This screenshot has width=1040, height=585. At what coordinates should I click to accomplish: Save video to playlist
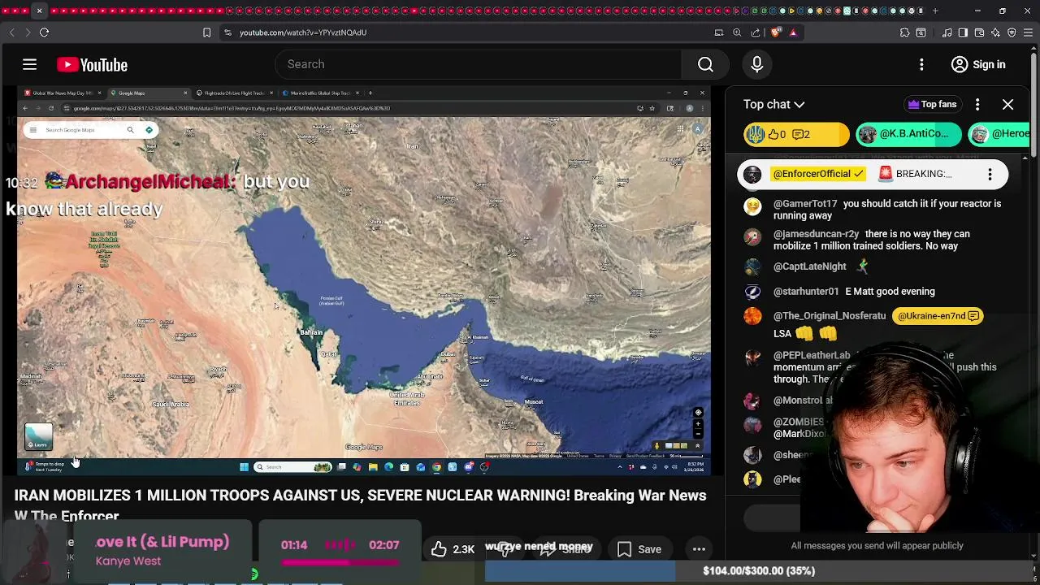[x=639, y=549]
